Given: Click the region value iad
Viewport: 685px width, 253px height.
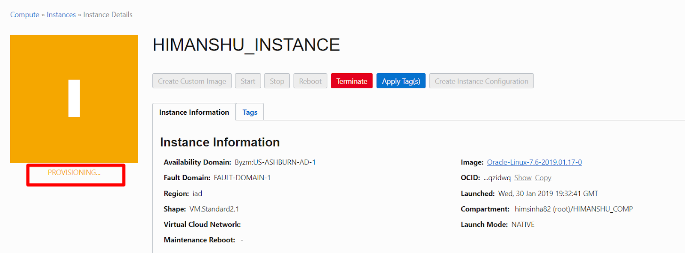Looking at the screenshot, I should tap(197, 193).
